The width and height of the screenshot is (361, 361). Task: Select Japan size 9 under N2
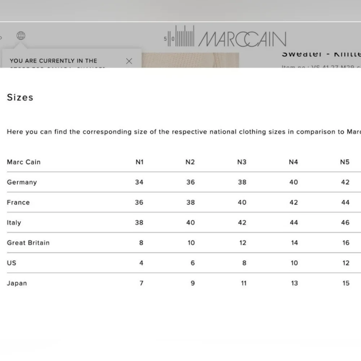(x=193, y=283)
